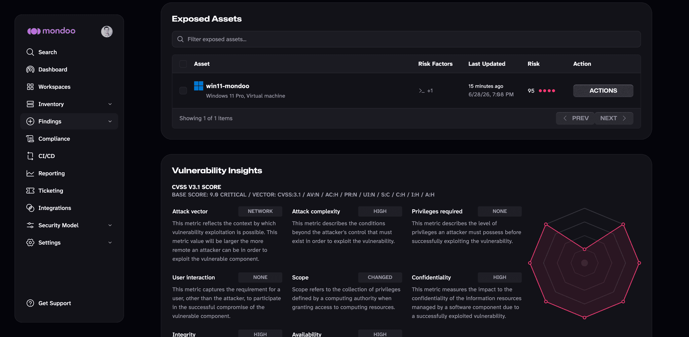689x337 pixels.
Task: Click the Reporting chart icon
Action: pos(30,173)
